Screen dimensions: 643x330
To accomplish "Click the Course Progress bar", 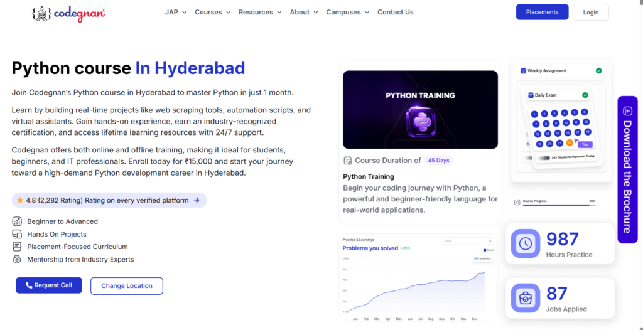I will point(559,205).
